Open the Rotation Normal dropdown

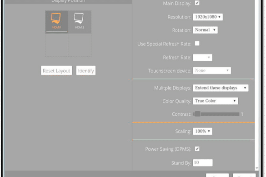pos(205,30)
